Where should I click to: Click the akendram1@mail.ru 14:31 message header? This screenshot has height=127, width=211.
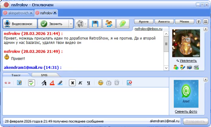click(32, 67)
